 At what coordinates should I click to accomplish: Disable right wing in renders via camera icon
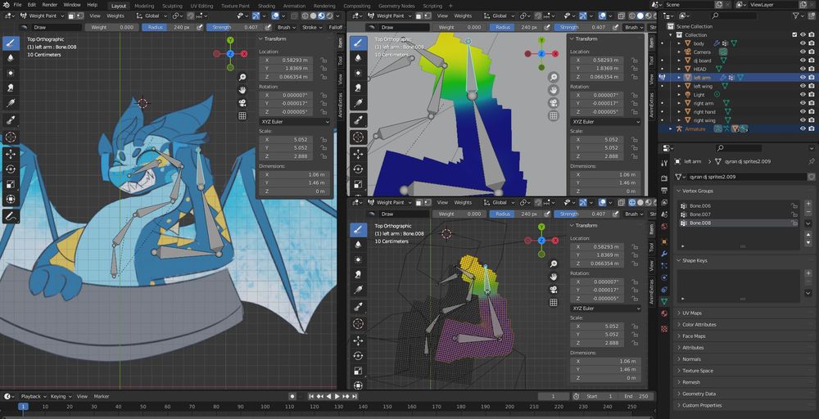812,120
